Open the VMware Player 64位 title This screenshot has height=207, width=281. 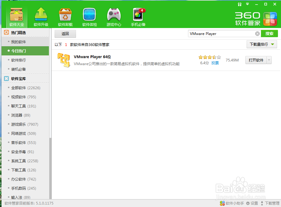coord(92,57)
